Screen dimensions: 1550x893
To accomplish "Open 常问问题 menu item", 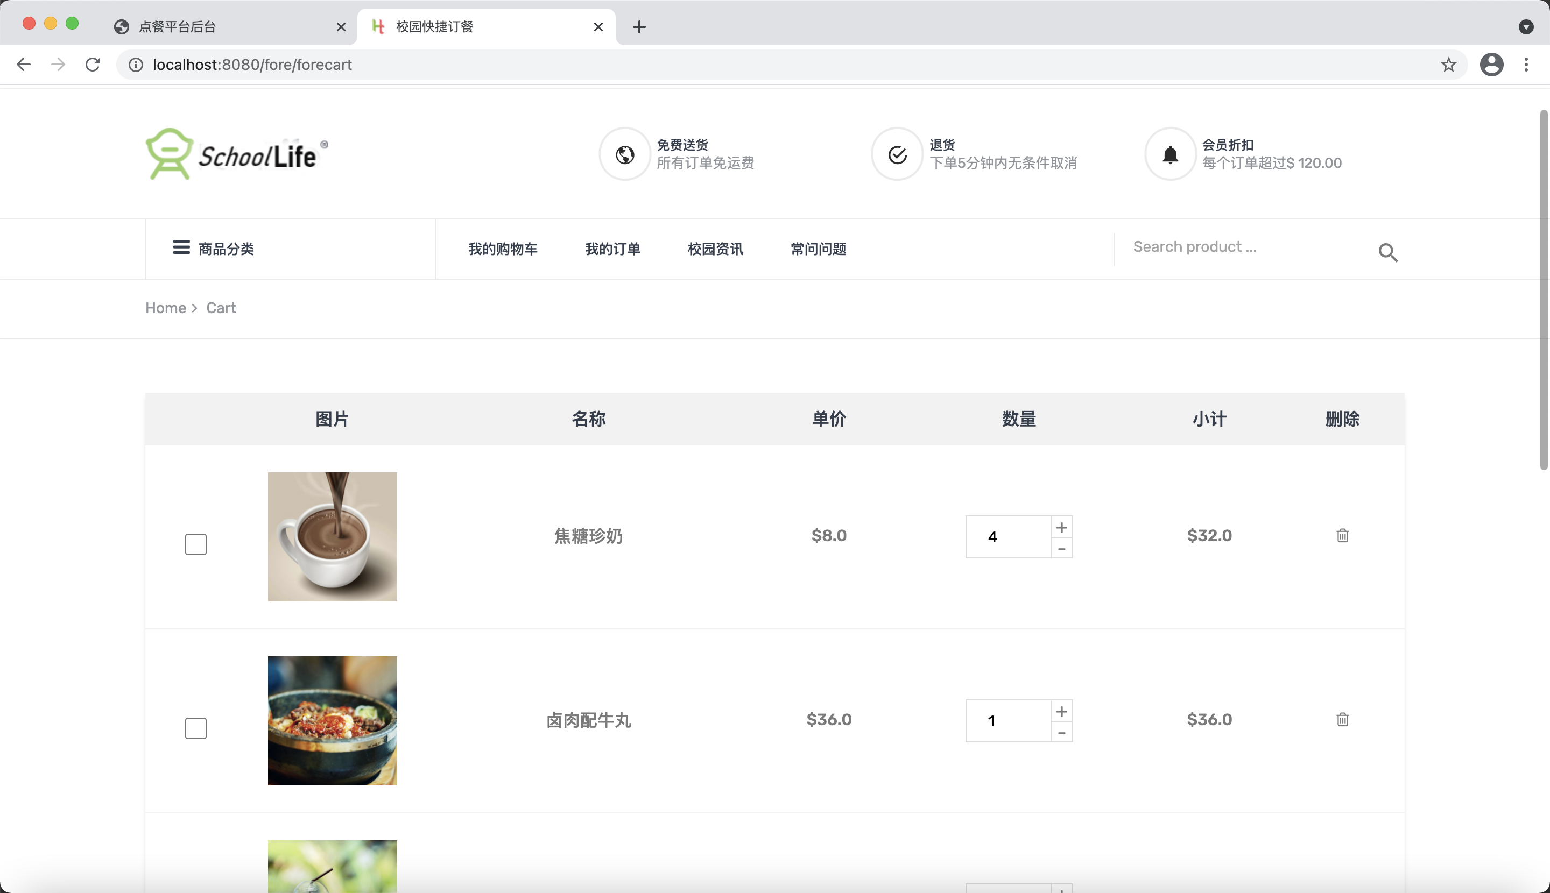I will coord(818,249).
